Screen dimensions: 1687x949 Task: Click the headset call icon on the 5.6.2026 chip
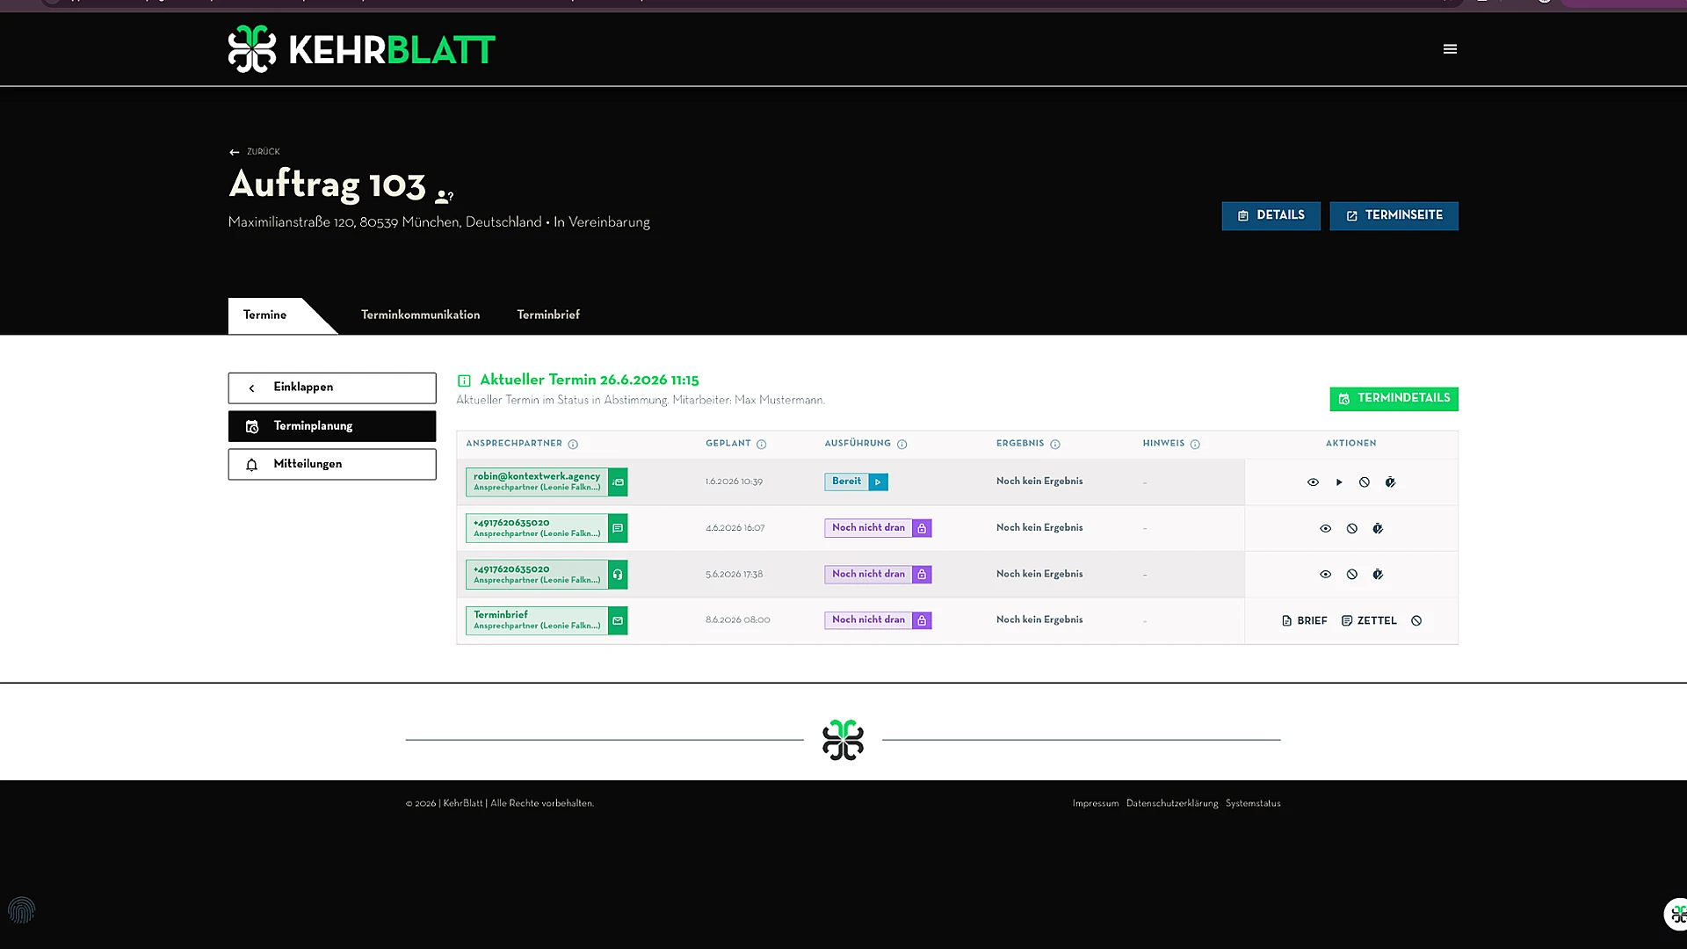tap(618, 575)
